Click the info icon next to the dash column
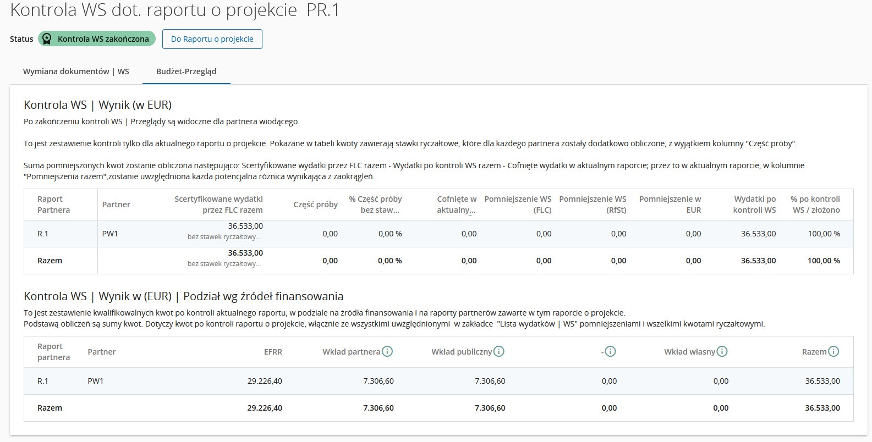The image size is (872, 442). tap(610, 351)
